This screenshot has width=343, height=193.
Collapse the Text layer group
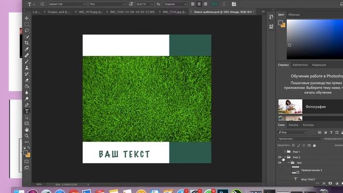coord(289,162)
